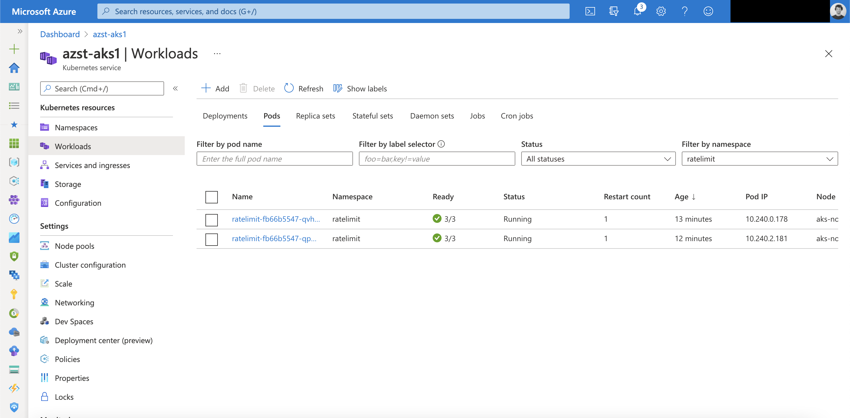This screenshot has width=850, height=418.
Task: Check the ratelimit-fb66b5547-qp pod row
Action: click(x=212, y=239)
